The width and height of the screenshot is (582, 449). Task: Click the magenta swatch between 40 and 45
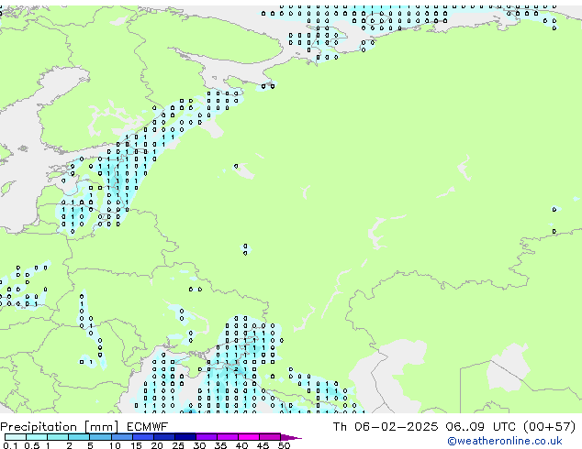[x=249, y=437]
